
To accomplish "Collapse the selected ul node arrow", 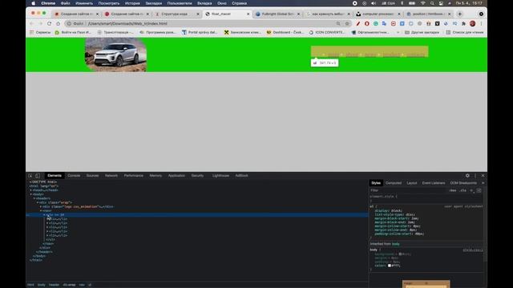I will click(x=45, y=215).
